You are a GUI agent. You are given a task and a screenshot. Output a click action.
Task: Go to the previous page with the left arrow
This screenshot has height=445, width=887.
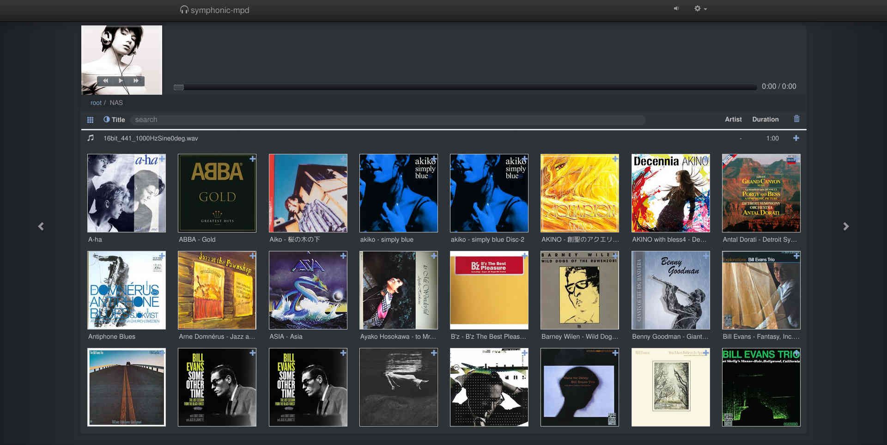41,226
